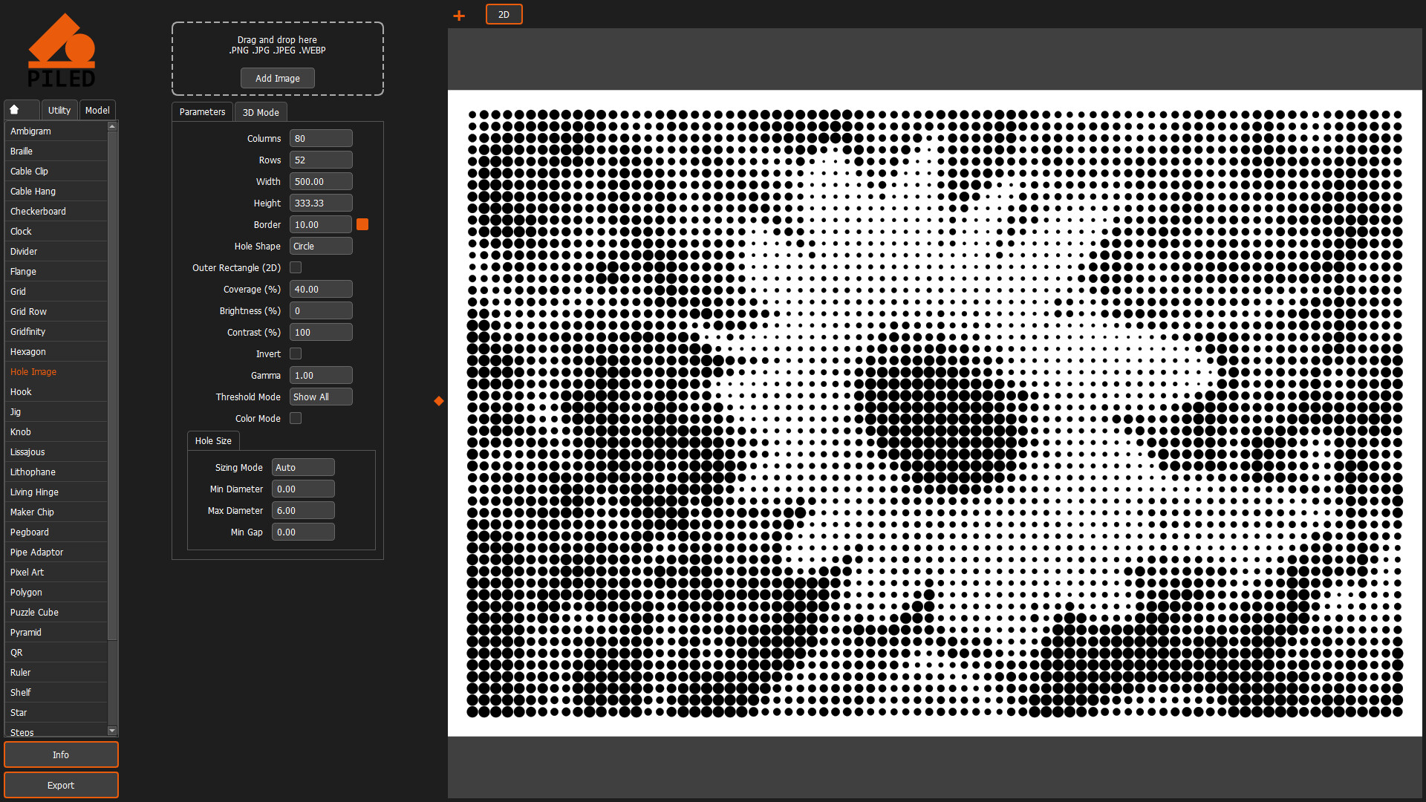
Task: Open the Info panel
Action: 61,754
